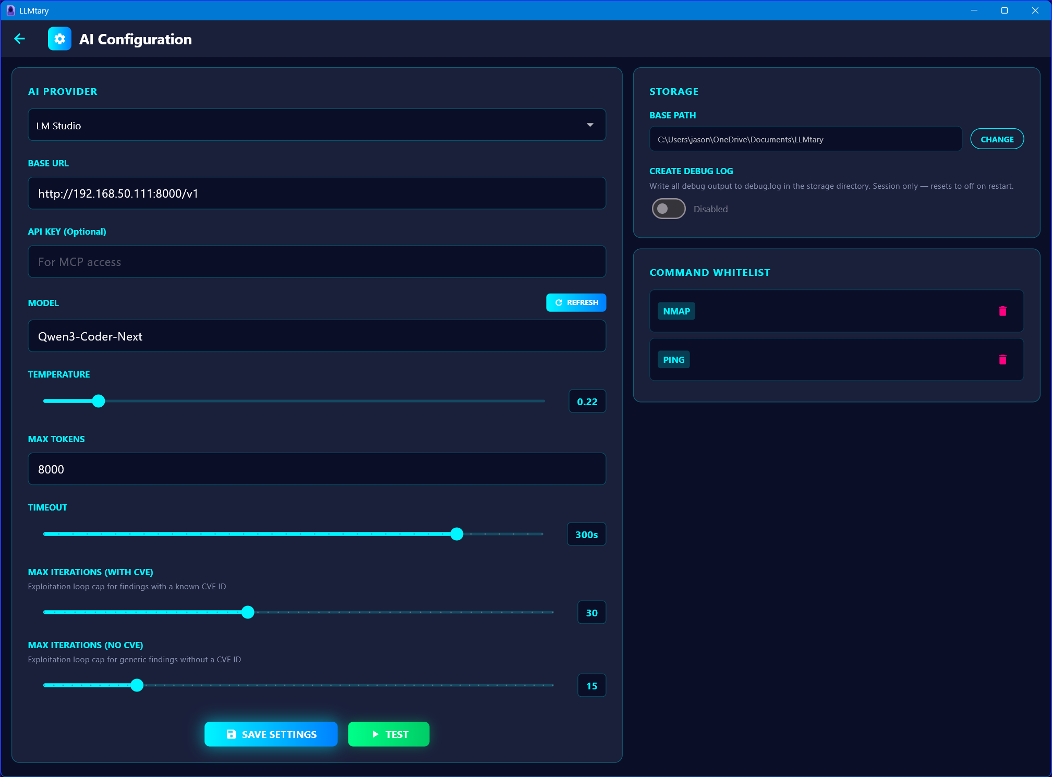The height and width of the screenshot is (777, 1052).
Task: Move the Max Iterations (No CVE) slider
Action: [x=137, y=685]
